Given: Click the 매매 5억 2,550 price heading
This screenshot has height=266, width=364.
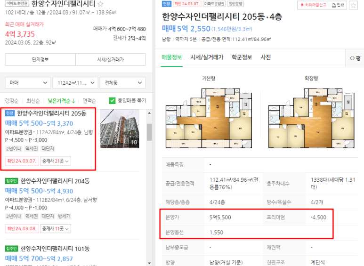Looking at the screenshot, I should coord(186,29).
